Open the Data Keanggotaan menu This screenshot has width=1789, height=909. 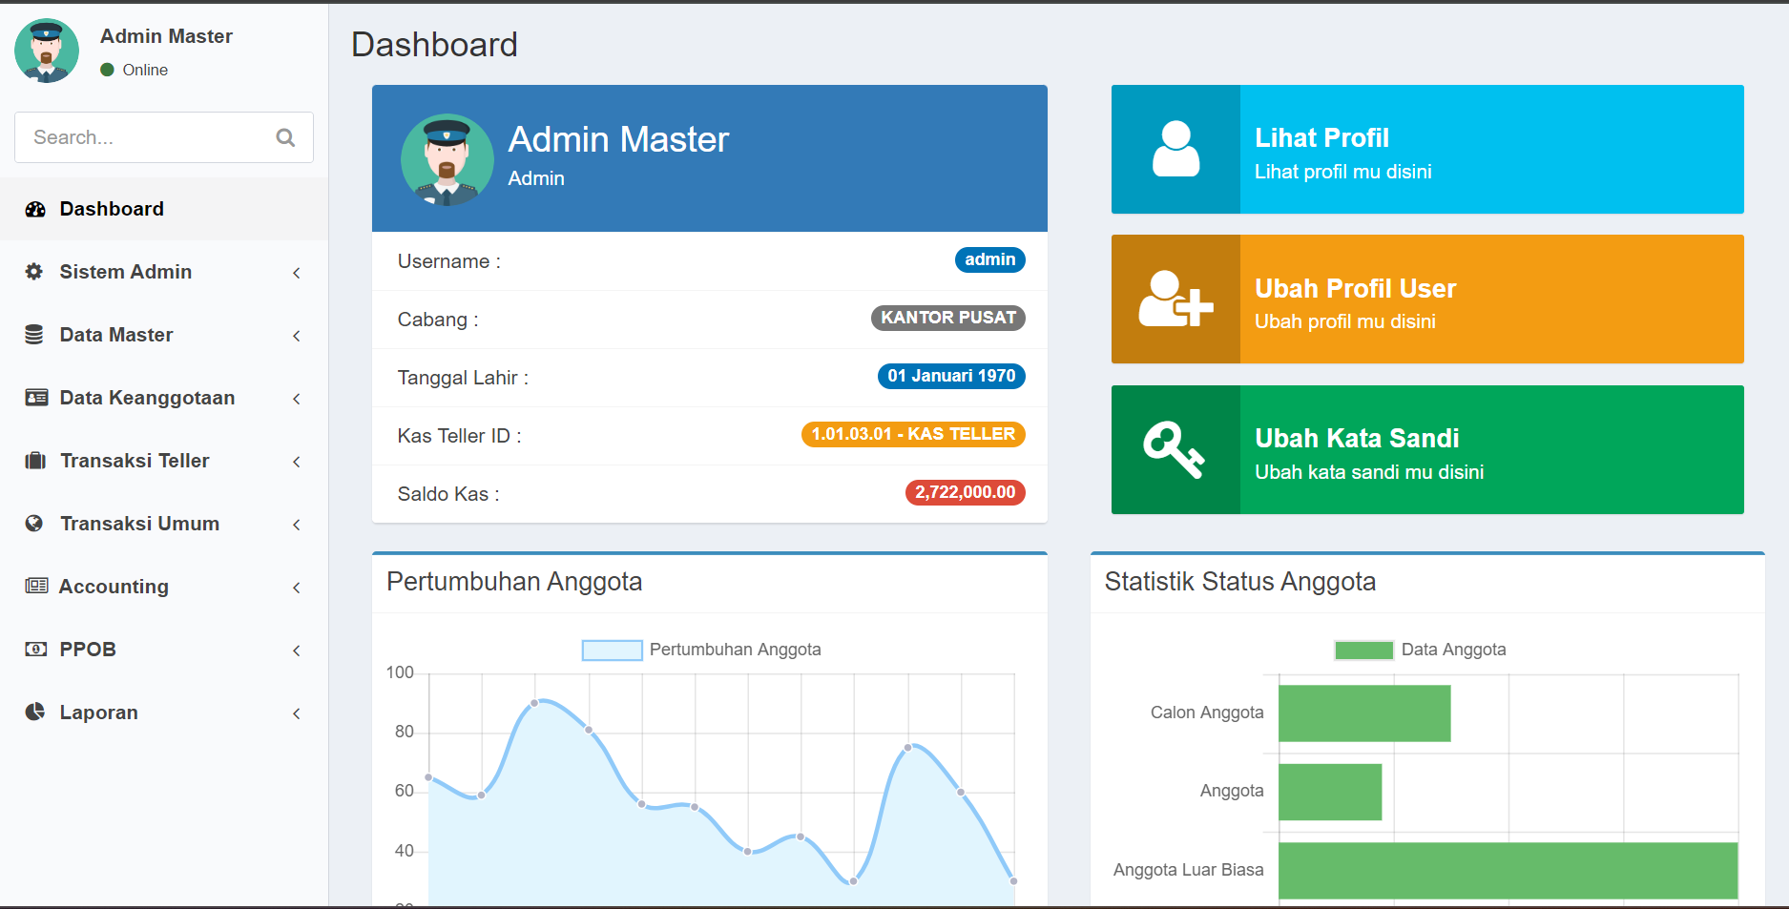click(x=164, y=398)
